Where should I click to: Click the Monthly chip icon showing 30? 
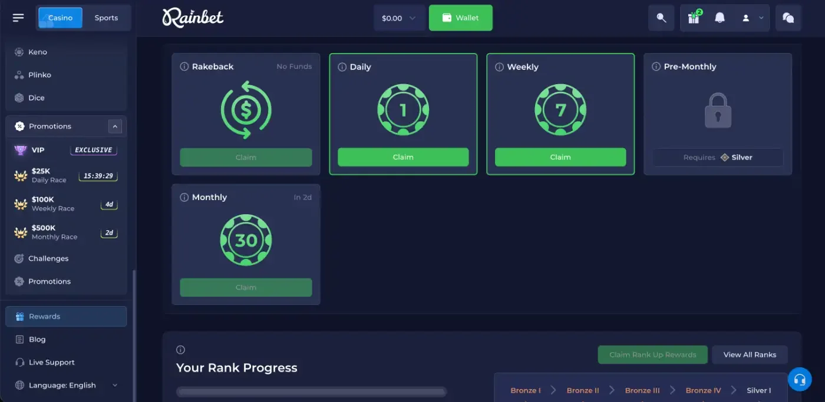pos(246,240)
